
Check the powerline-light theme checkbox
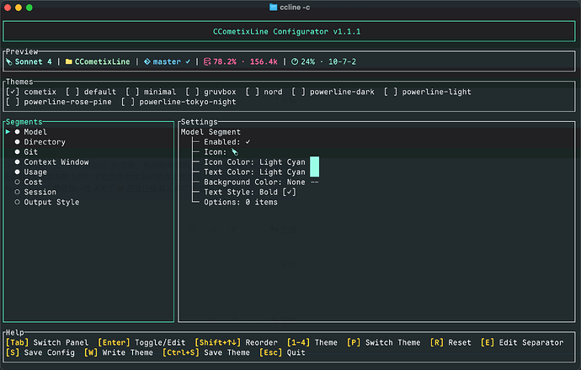point(391,92)
